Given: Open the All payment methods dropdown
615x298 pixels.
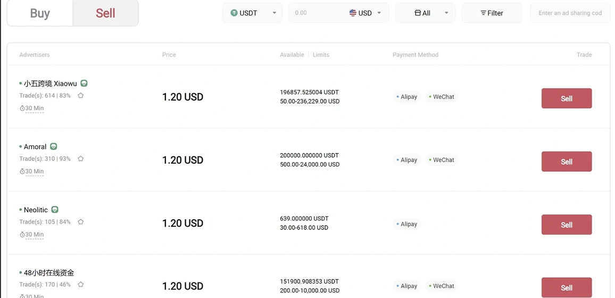Looking at the screenshot, I should (425, 13).
